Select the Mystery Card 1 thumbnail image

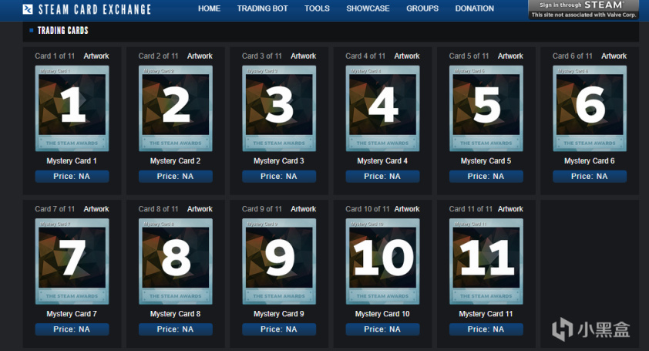72,108
